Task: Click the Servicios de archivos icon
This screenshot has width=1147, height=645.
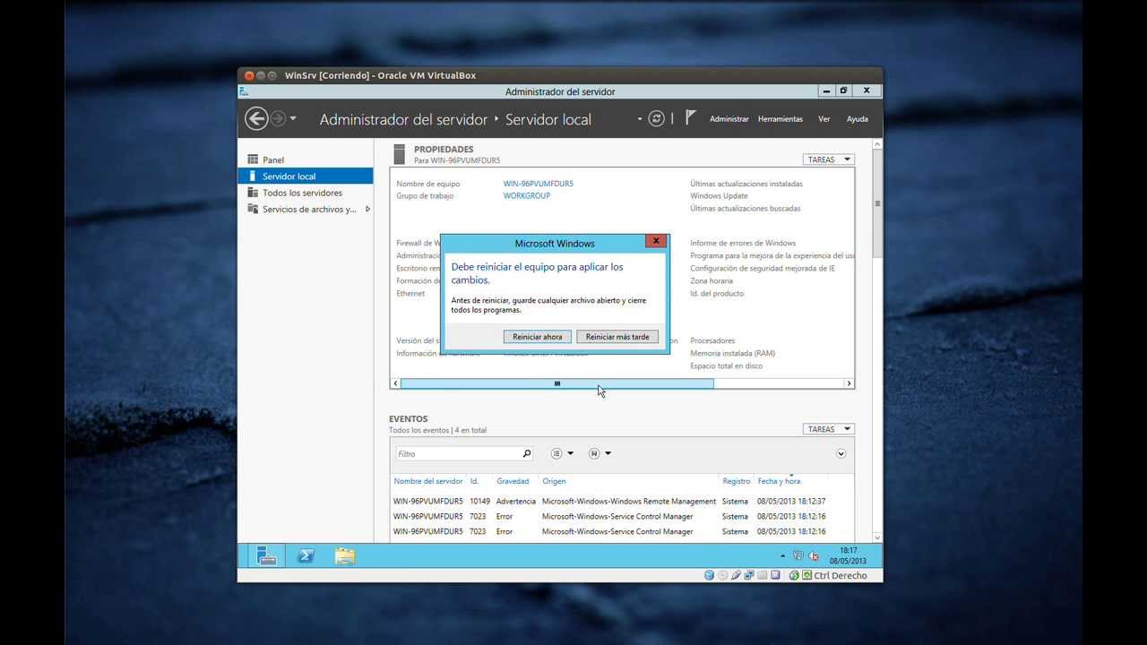Action: pos(253,209)
